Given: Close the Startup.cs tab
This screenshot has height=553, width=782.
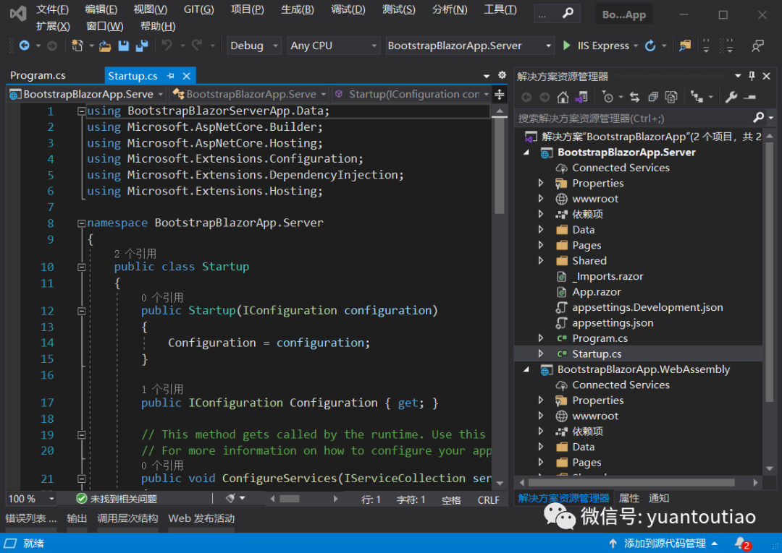Looking at the screenshot, I should 187,76.
